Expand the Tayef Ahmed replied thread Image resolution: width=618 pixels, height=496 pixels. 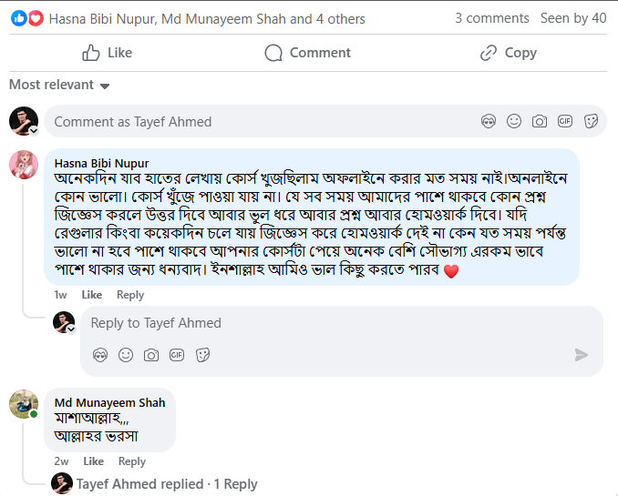pyautogui.click(x=167, y=484)
